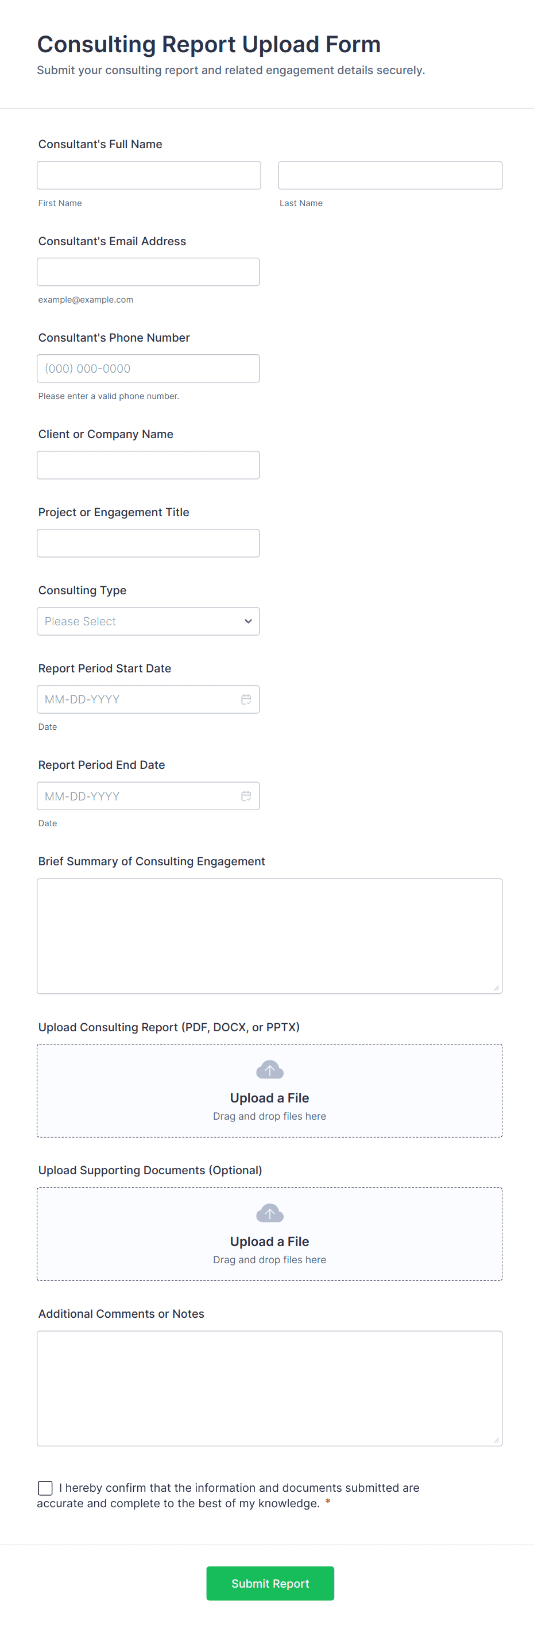Viewport: 534px width, 1629px height.
Task: Click the Consultant's Email Address field
Action: point(148,272)
